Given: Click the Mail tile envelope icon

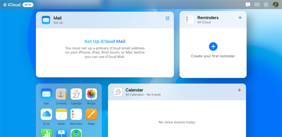Looking at the screenshot, I should pyautogui.click(x=46, y=20).
